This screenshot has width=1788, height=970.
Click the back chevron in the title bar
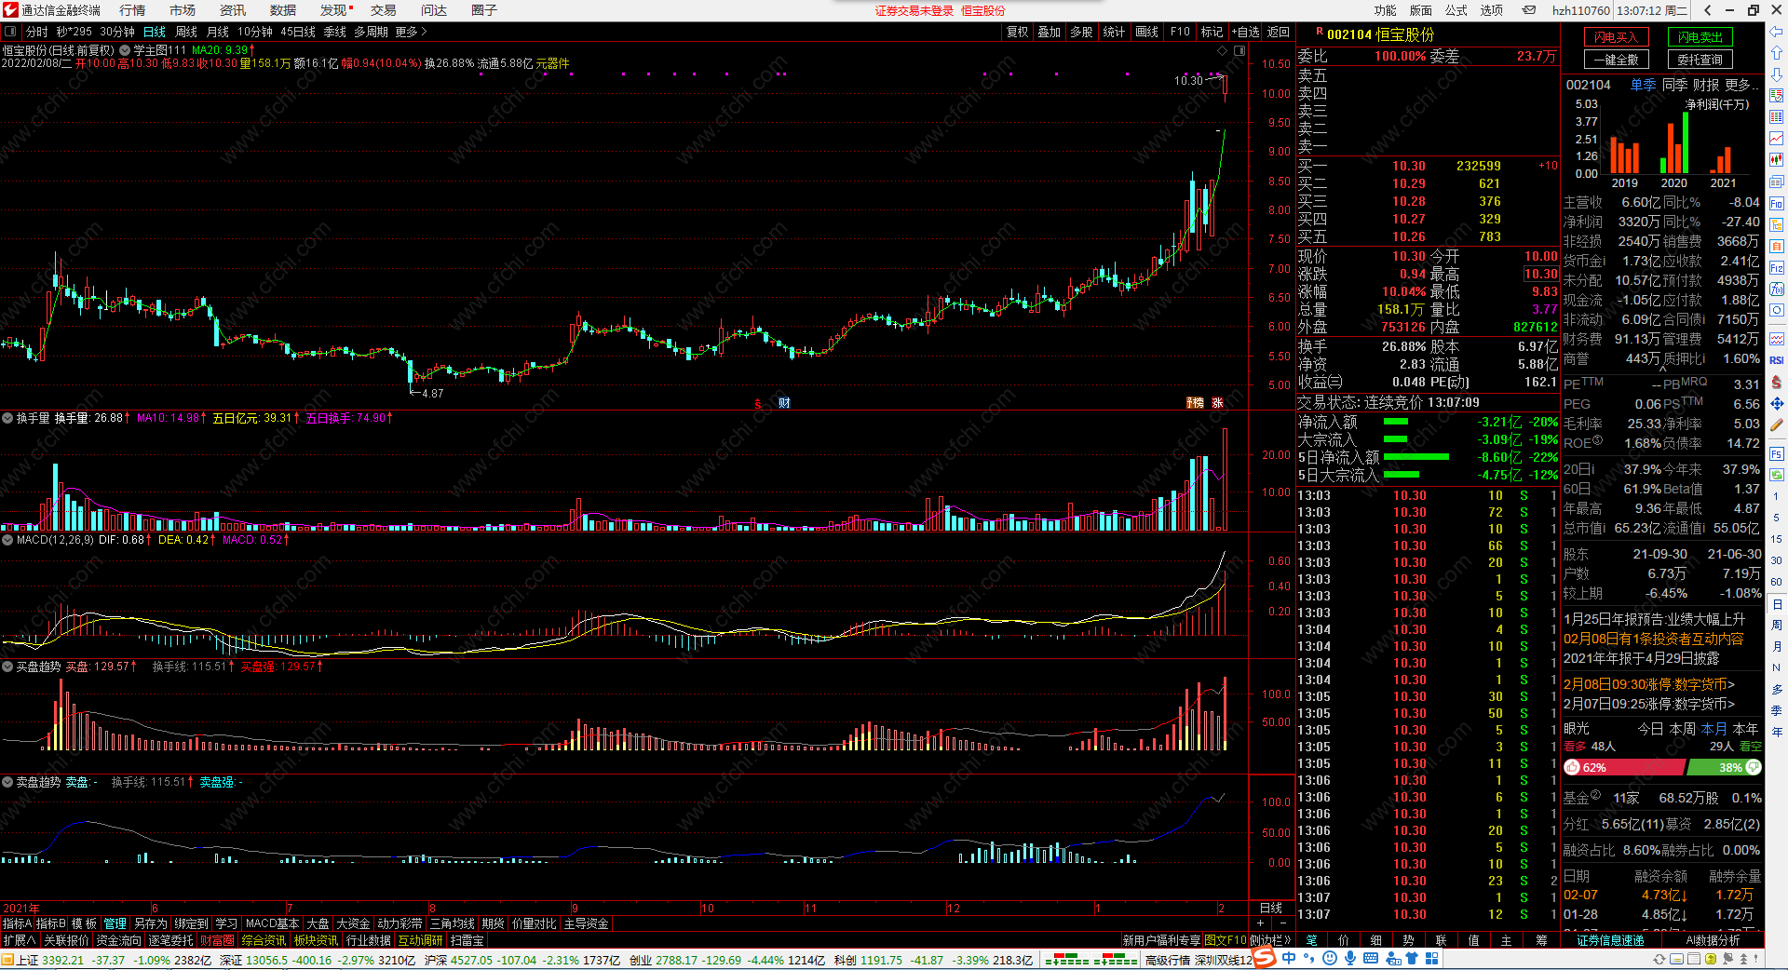(x=1708, y=10)
